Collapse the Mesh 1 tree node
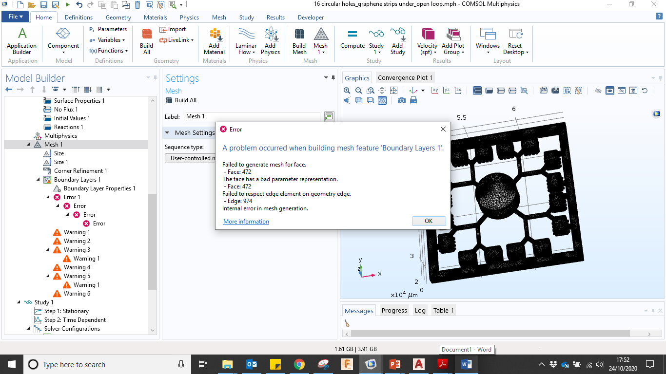The width and height of the screenshot is (666, 374). (x=28, y=145)
